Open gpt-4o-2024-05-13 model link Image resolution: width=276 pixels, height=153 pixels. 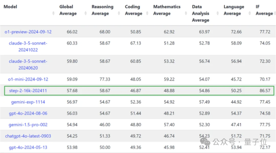tap(28, 147)
